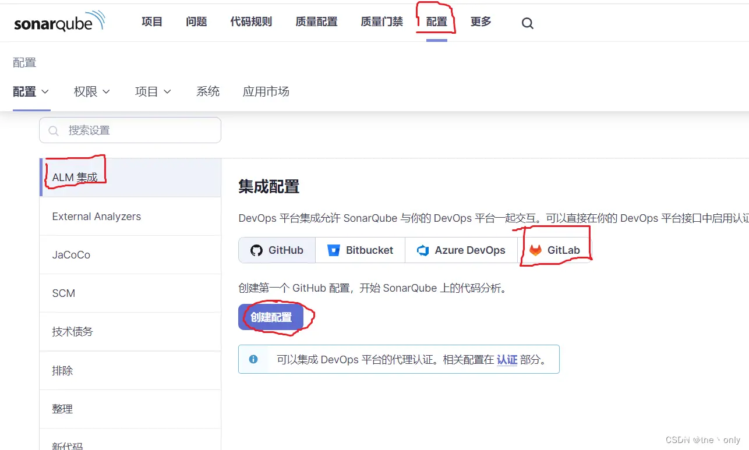Image resolution: width=749 pixels, height=450 pixels.
Task: Select 整理 in settings sidebar
Action: point(130,409)
